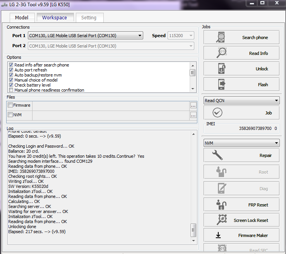Screen dimensions: 286x254
Task: Click the Flash phone arrow icon
Action: click(222, 84)
